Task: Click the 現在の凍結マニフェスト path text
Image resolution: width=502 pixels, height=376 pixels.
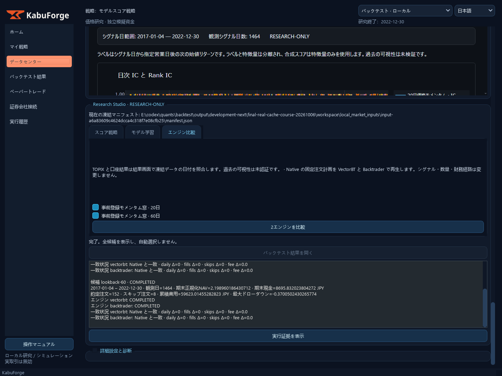Action: 241,118
